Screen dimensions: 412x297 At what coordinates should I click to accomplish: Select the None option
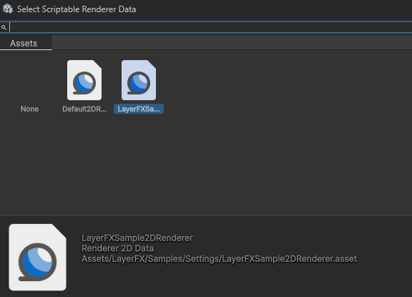point(30,109)
